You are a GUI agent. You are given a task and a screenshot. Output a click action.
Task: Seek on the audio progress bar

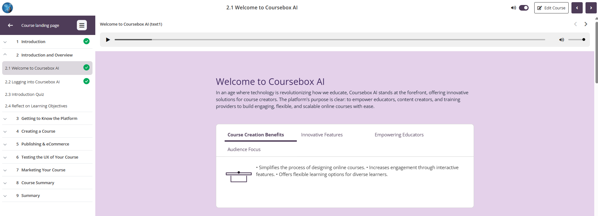pos(330,40)
